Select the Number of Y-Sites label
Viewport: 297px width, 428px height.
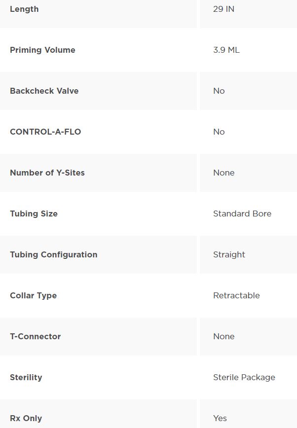pyautogui.click(x=47, y=173)
